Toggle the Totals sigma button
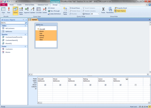151x108 pixels. click(103, 10)
